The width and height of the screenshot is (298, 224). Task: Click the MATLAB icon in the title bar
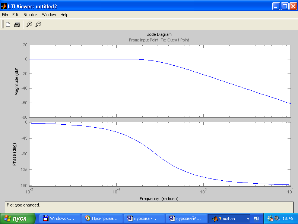pos(4,6)
